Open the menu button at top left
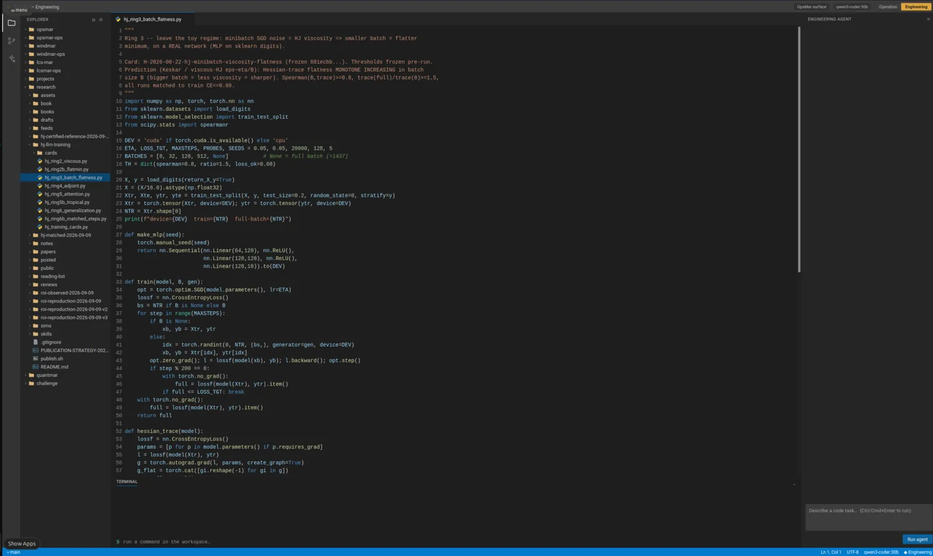This screenshot has width=933, height=556. pos(19,9)
